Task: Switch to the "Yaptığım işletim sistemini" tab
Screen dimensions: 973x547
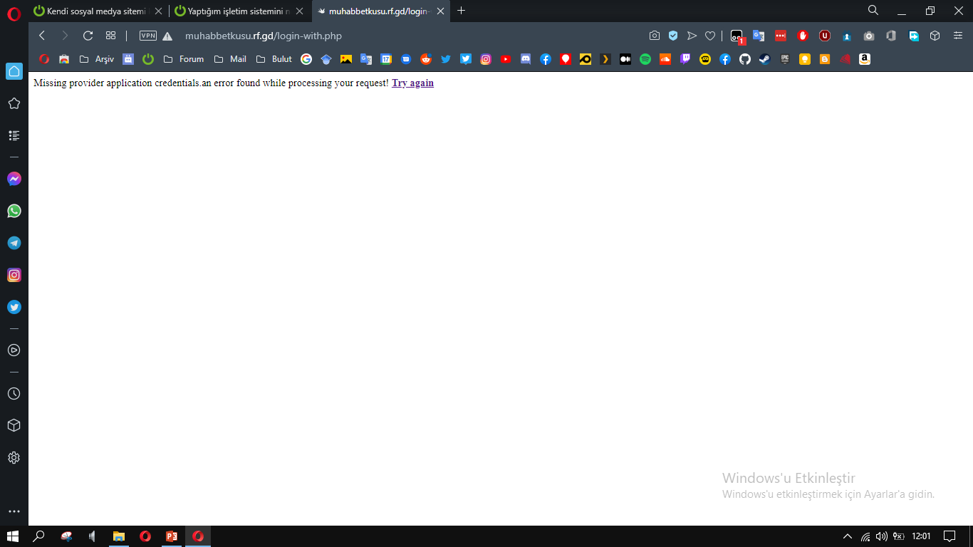Action: coord(240,11)
